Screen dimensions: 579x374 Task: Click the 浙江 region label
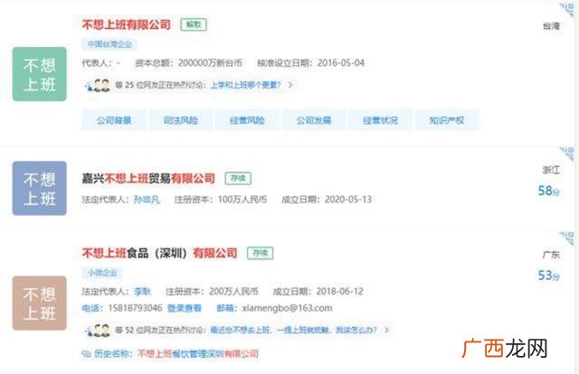(551, 170)
